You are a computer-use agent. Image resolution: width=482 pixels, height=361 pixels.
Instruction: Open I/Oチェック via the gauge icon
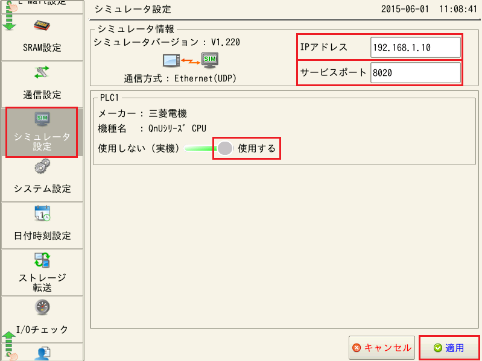tap(42, 307)
